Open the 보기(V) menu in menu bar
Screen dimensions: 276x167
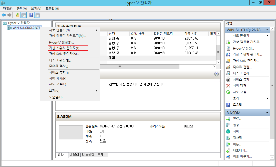click(36, 9)
